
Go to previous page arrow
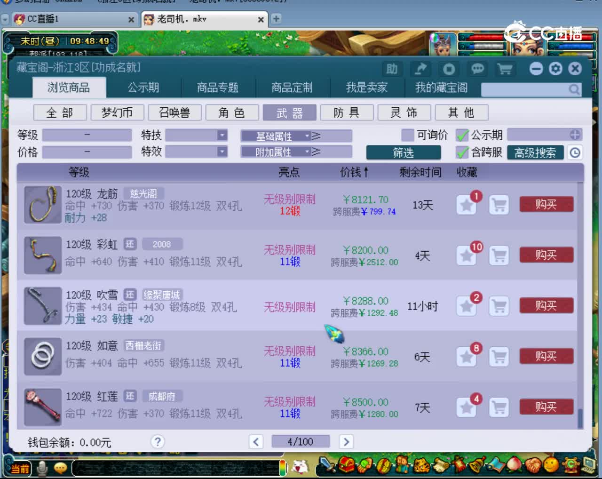[256, 442]
